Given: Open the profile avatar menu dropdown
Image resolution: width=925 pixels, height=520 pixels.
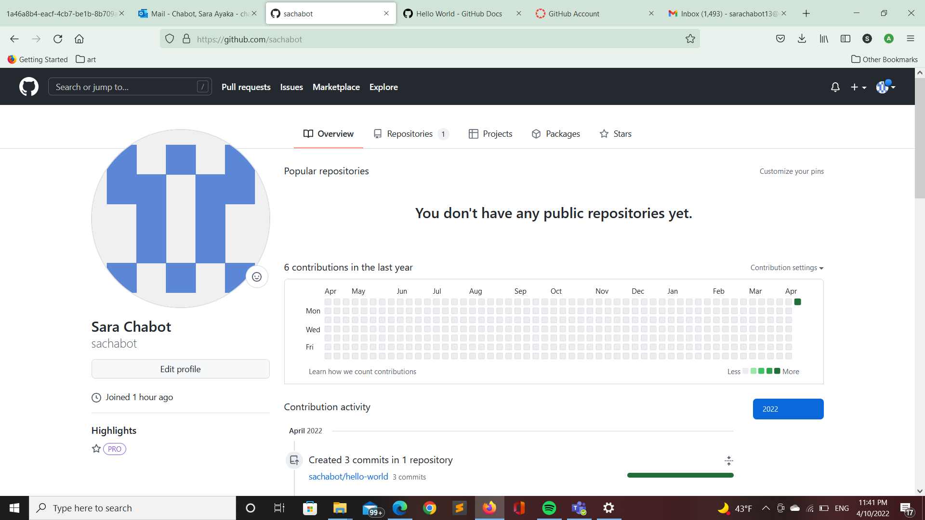Looking at the screenshot, I should pyautogui.click(x=885, y=87).
